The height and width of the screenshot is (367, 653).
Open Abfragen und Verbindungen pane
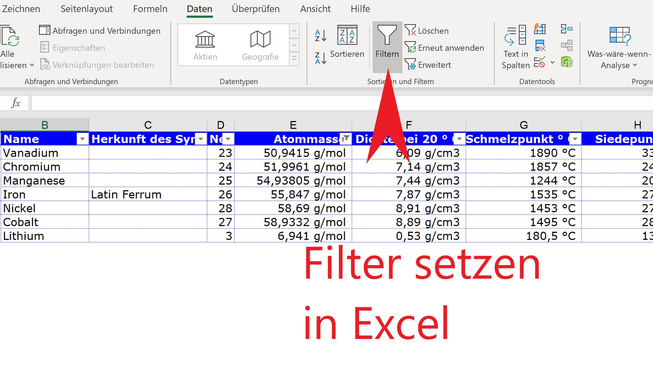point(100,31)
